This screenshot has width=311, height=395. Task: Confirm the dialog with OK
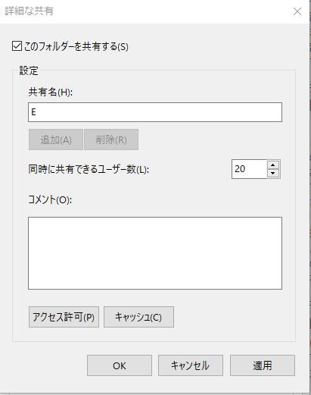pos(120,365)
